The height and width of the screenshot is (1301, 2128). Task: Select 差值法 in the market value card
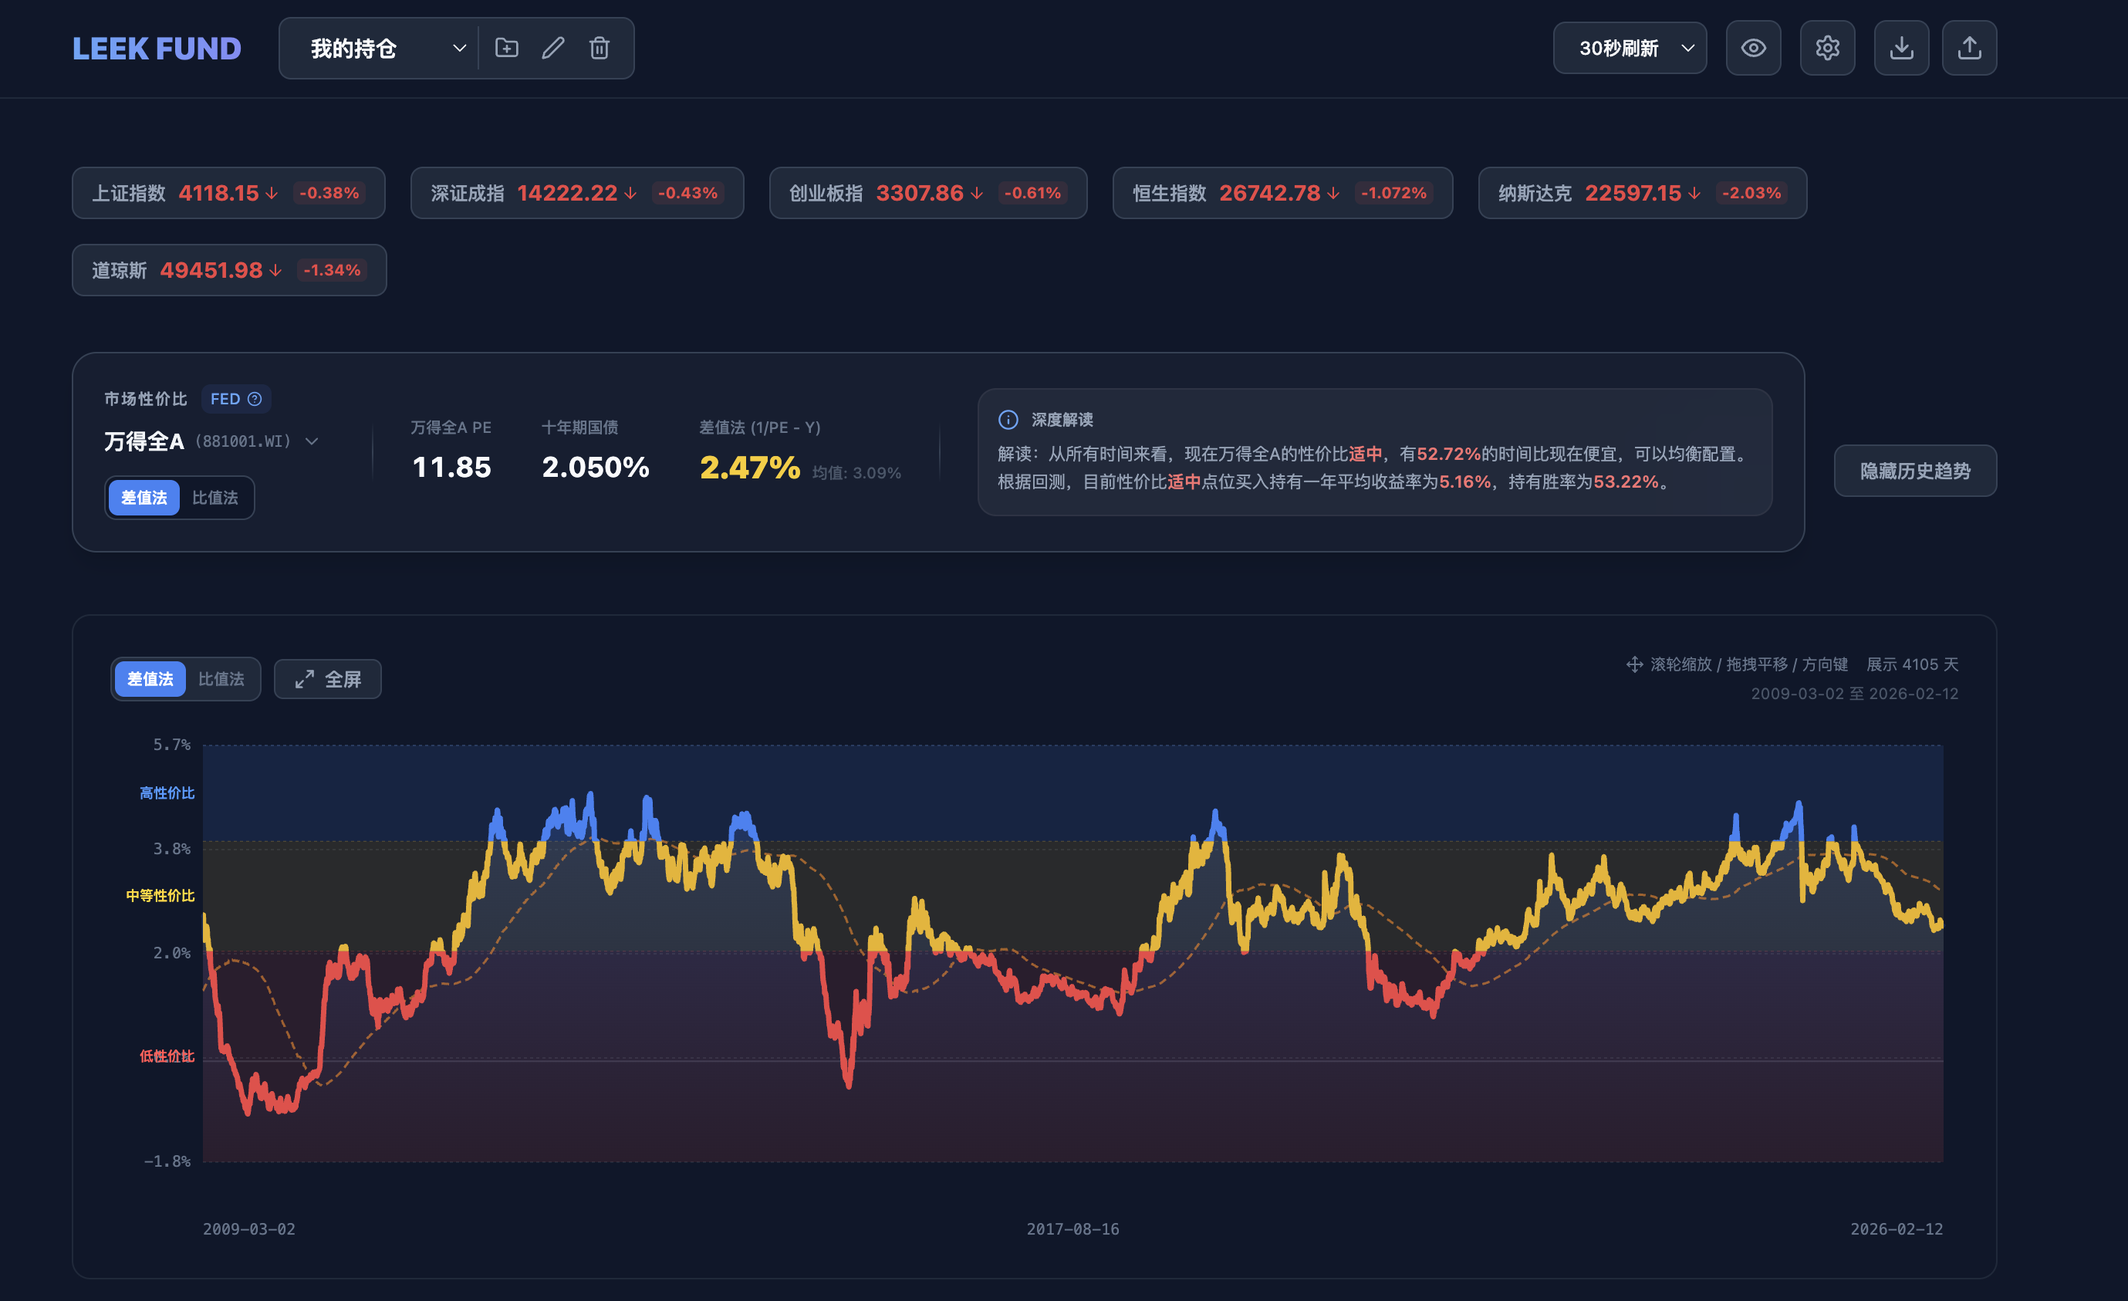(x=144, y=498)
